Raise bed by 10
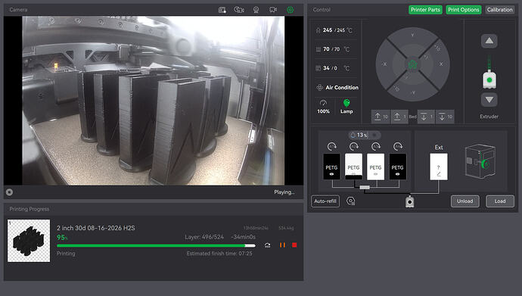The width and height of the screenshot is (522, 296). 381,117
